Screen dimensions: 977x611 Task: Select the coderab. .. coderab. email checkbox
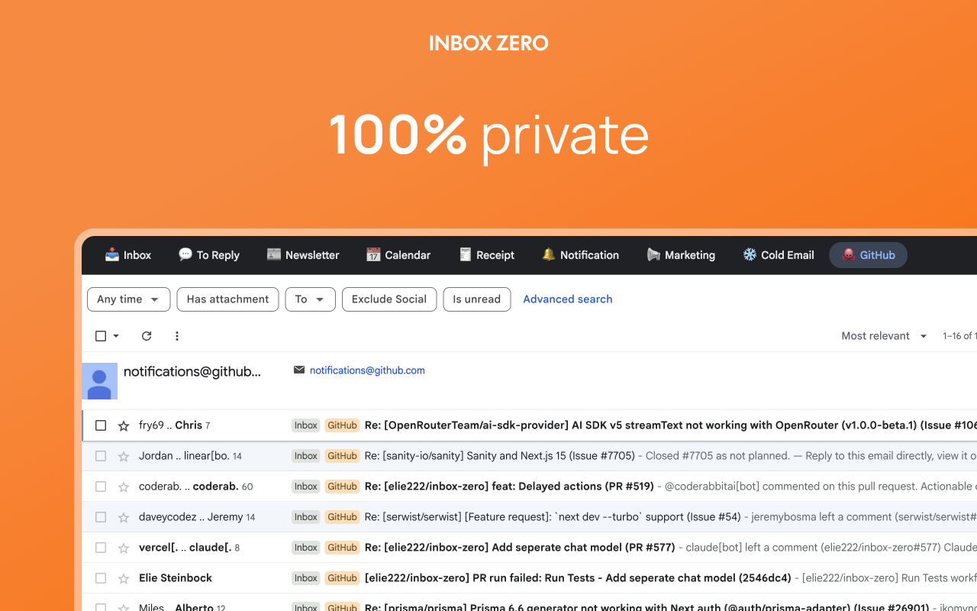point(101,487)
